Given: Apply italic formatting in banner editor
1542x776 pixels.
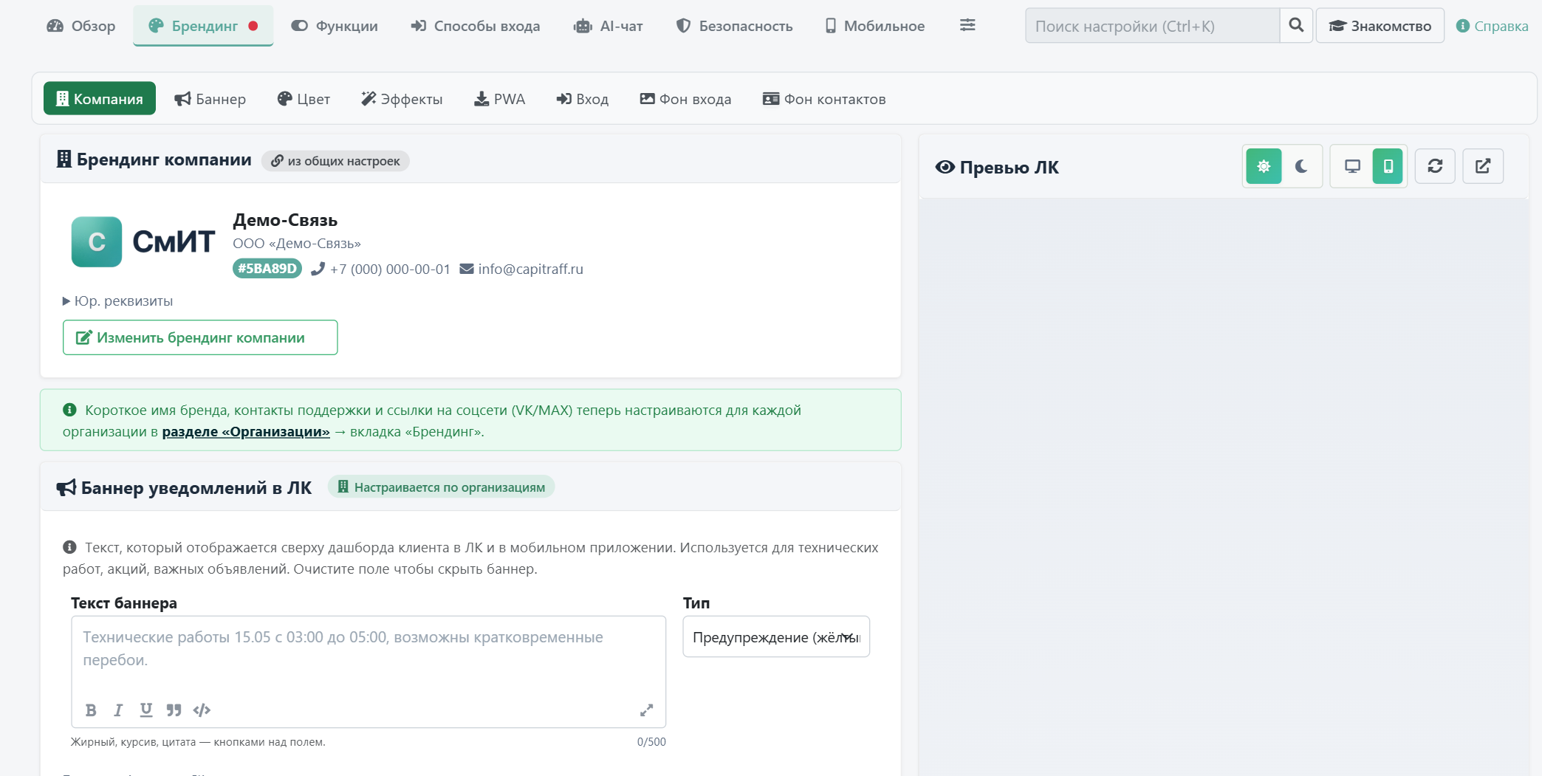Looking at the screenshot, I should (x=118, y=710).
